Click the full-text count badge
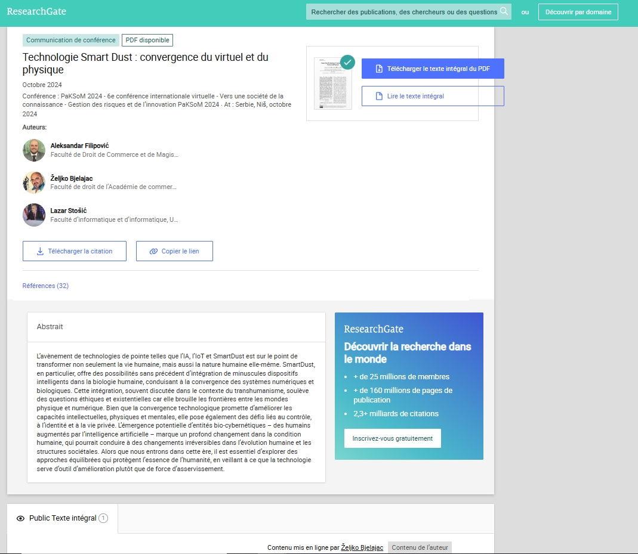Image resolution: width=638 pixels, height=554 pixels. pos(103,518)
